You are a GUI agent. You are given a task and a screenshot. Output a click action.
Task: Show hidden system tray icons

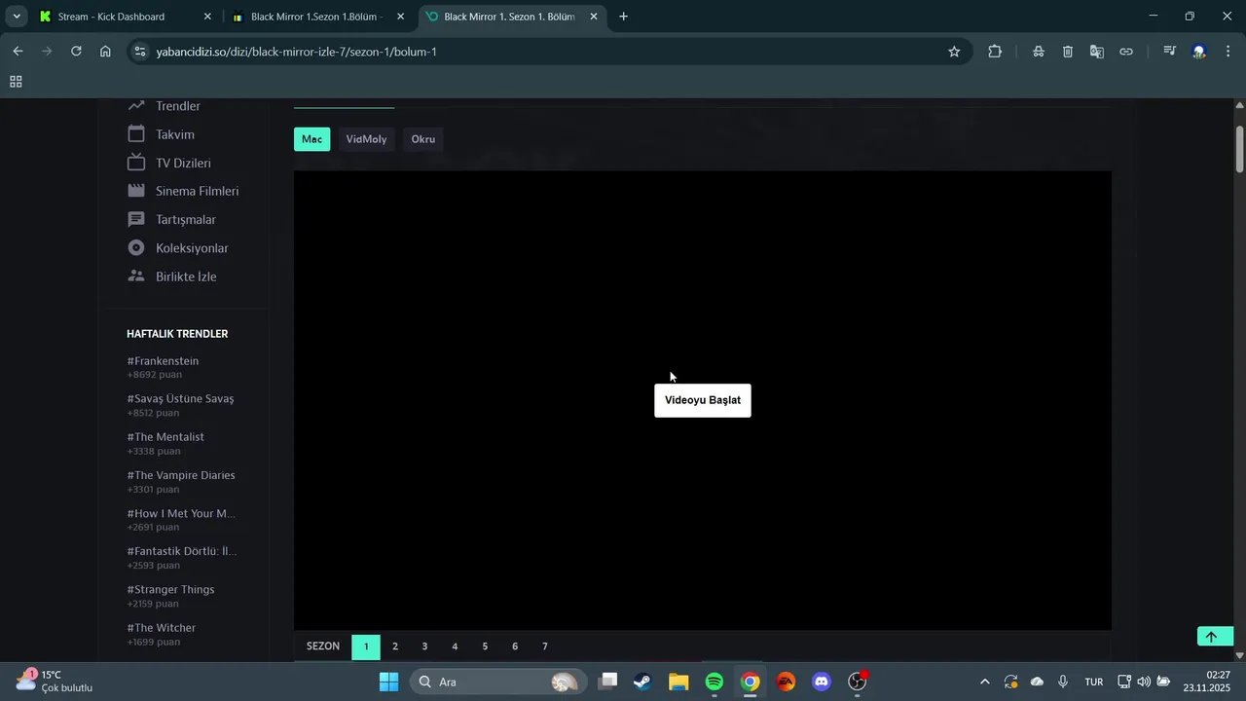pos(984,682)
